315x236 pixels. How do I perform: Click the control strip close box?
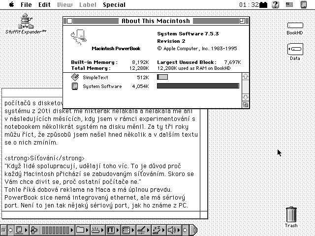3,230
